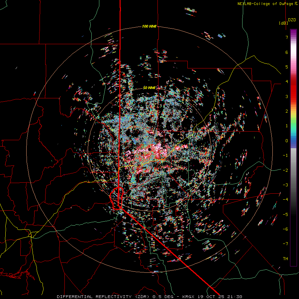Screen dimensions: 299x299
Task: Click the ZDR color scale bar
Action: point(293,148)
